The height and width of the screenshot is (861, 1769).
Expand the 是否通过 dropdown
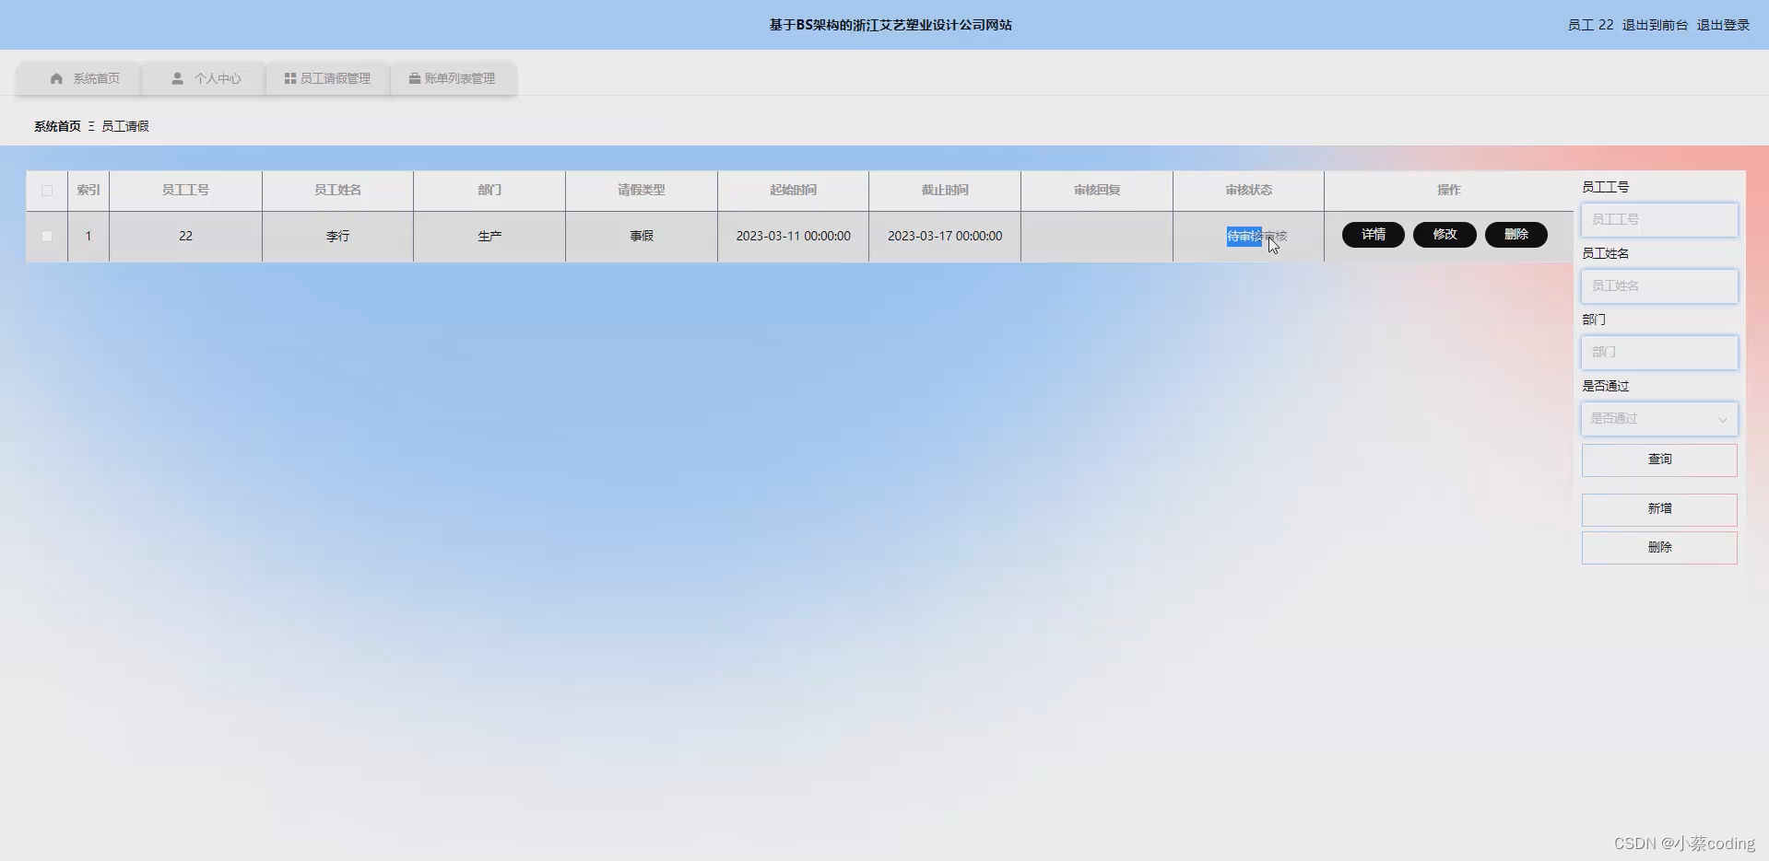pyautogui.click(x=1659, y=419)
